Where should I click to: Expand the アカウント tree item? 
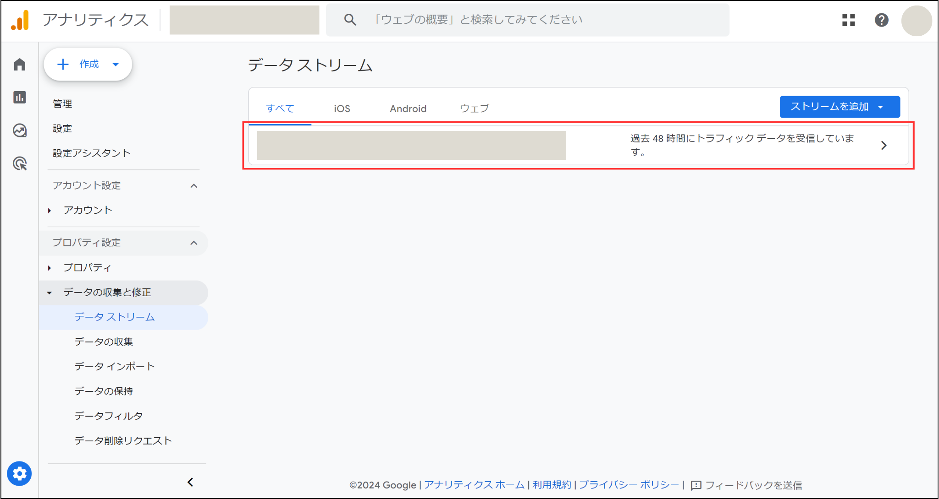click(50, 211)
